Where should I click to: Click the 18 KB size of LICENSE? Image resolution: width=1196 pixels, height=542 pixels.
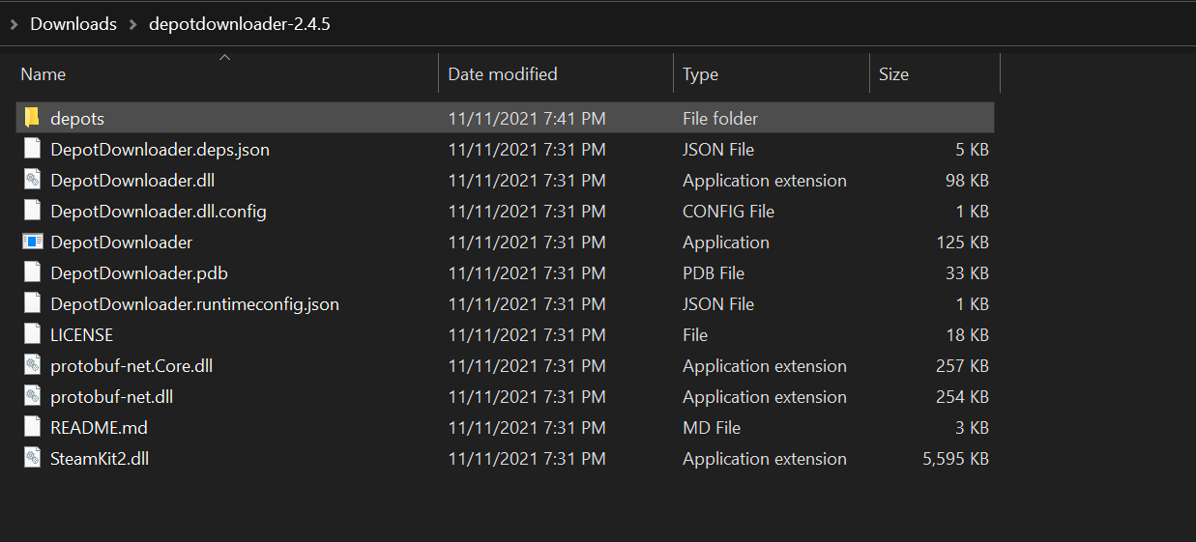pos(967,335)
